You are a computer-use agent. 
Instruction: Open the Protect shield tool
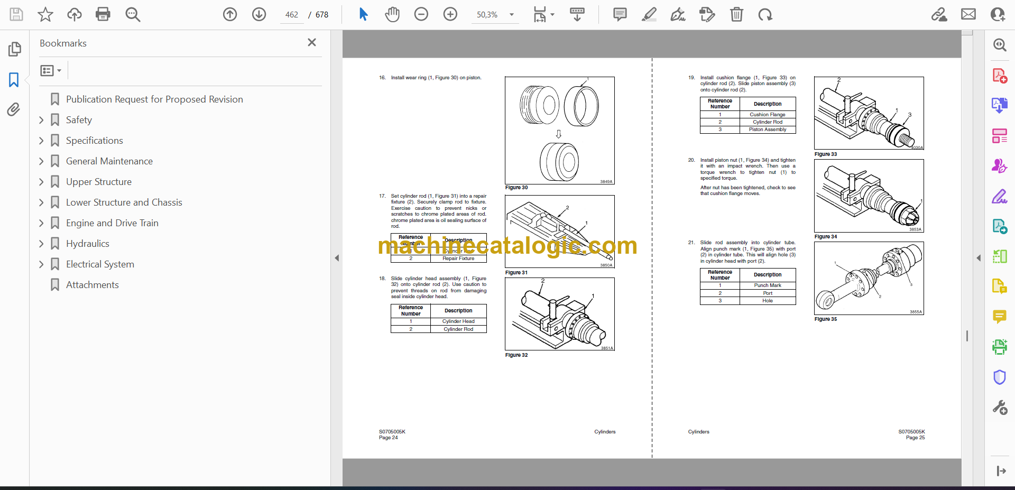click(x=1000, y=377)
